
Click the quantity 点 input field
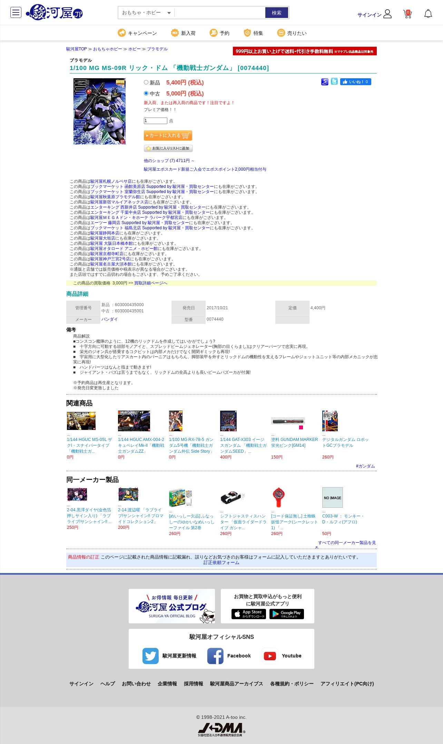point(156,121)
